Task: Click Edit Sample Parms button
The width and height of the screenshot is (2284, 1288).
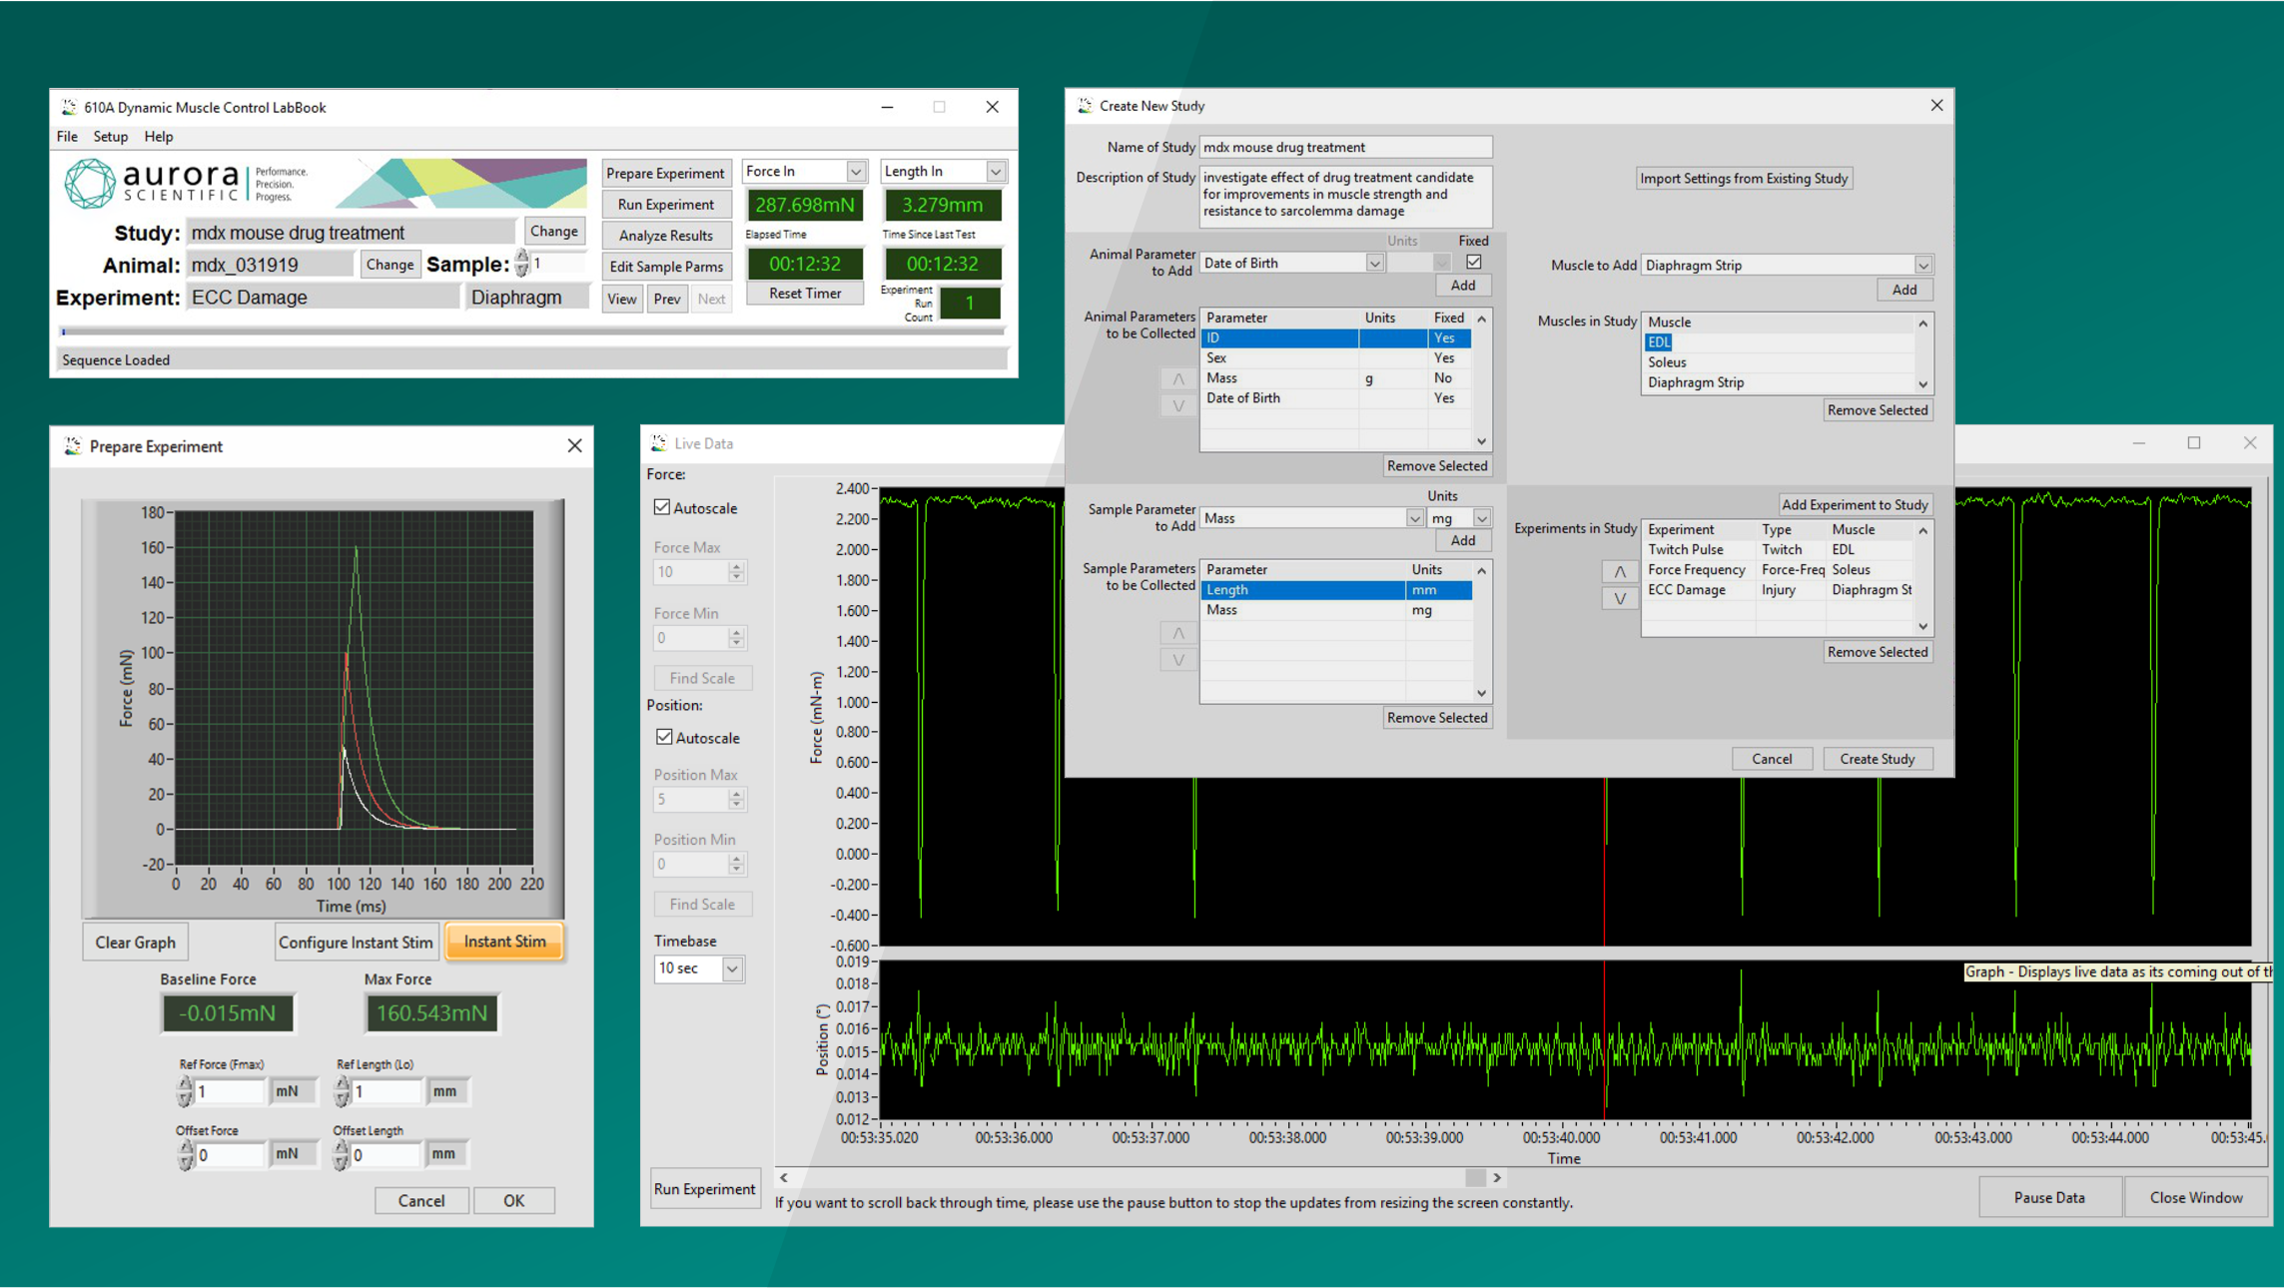Action: point(665,267)
